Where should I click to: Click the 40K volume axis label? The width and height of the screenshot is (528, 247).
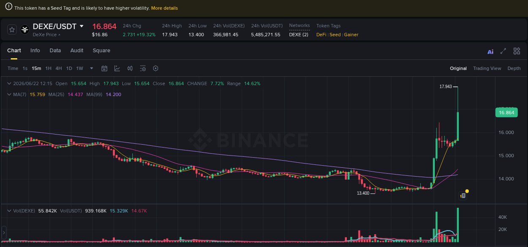[x=503, y=217]
